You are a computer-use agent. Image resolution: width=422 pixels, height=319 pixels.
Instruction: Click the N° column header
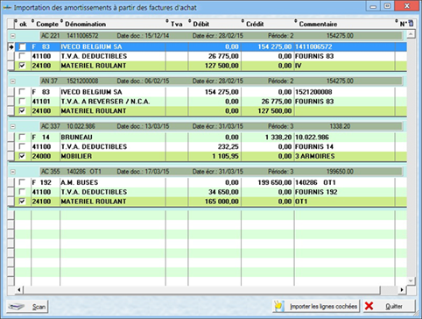pos(402,24)
